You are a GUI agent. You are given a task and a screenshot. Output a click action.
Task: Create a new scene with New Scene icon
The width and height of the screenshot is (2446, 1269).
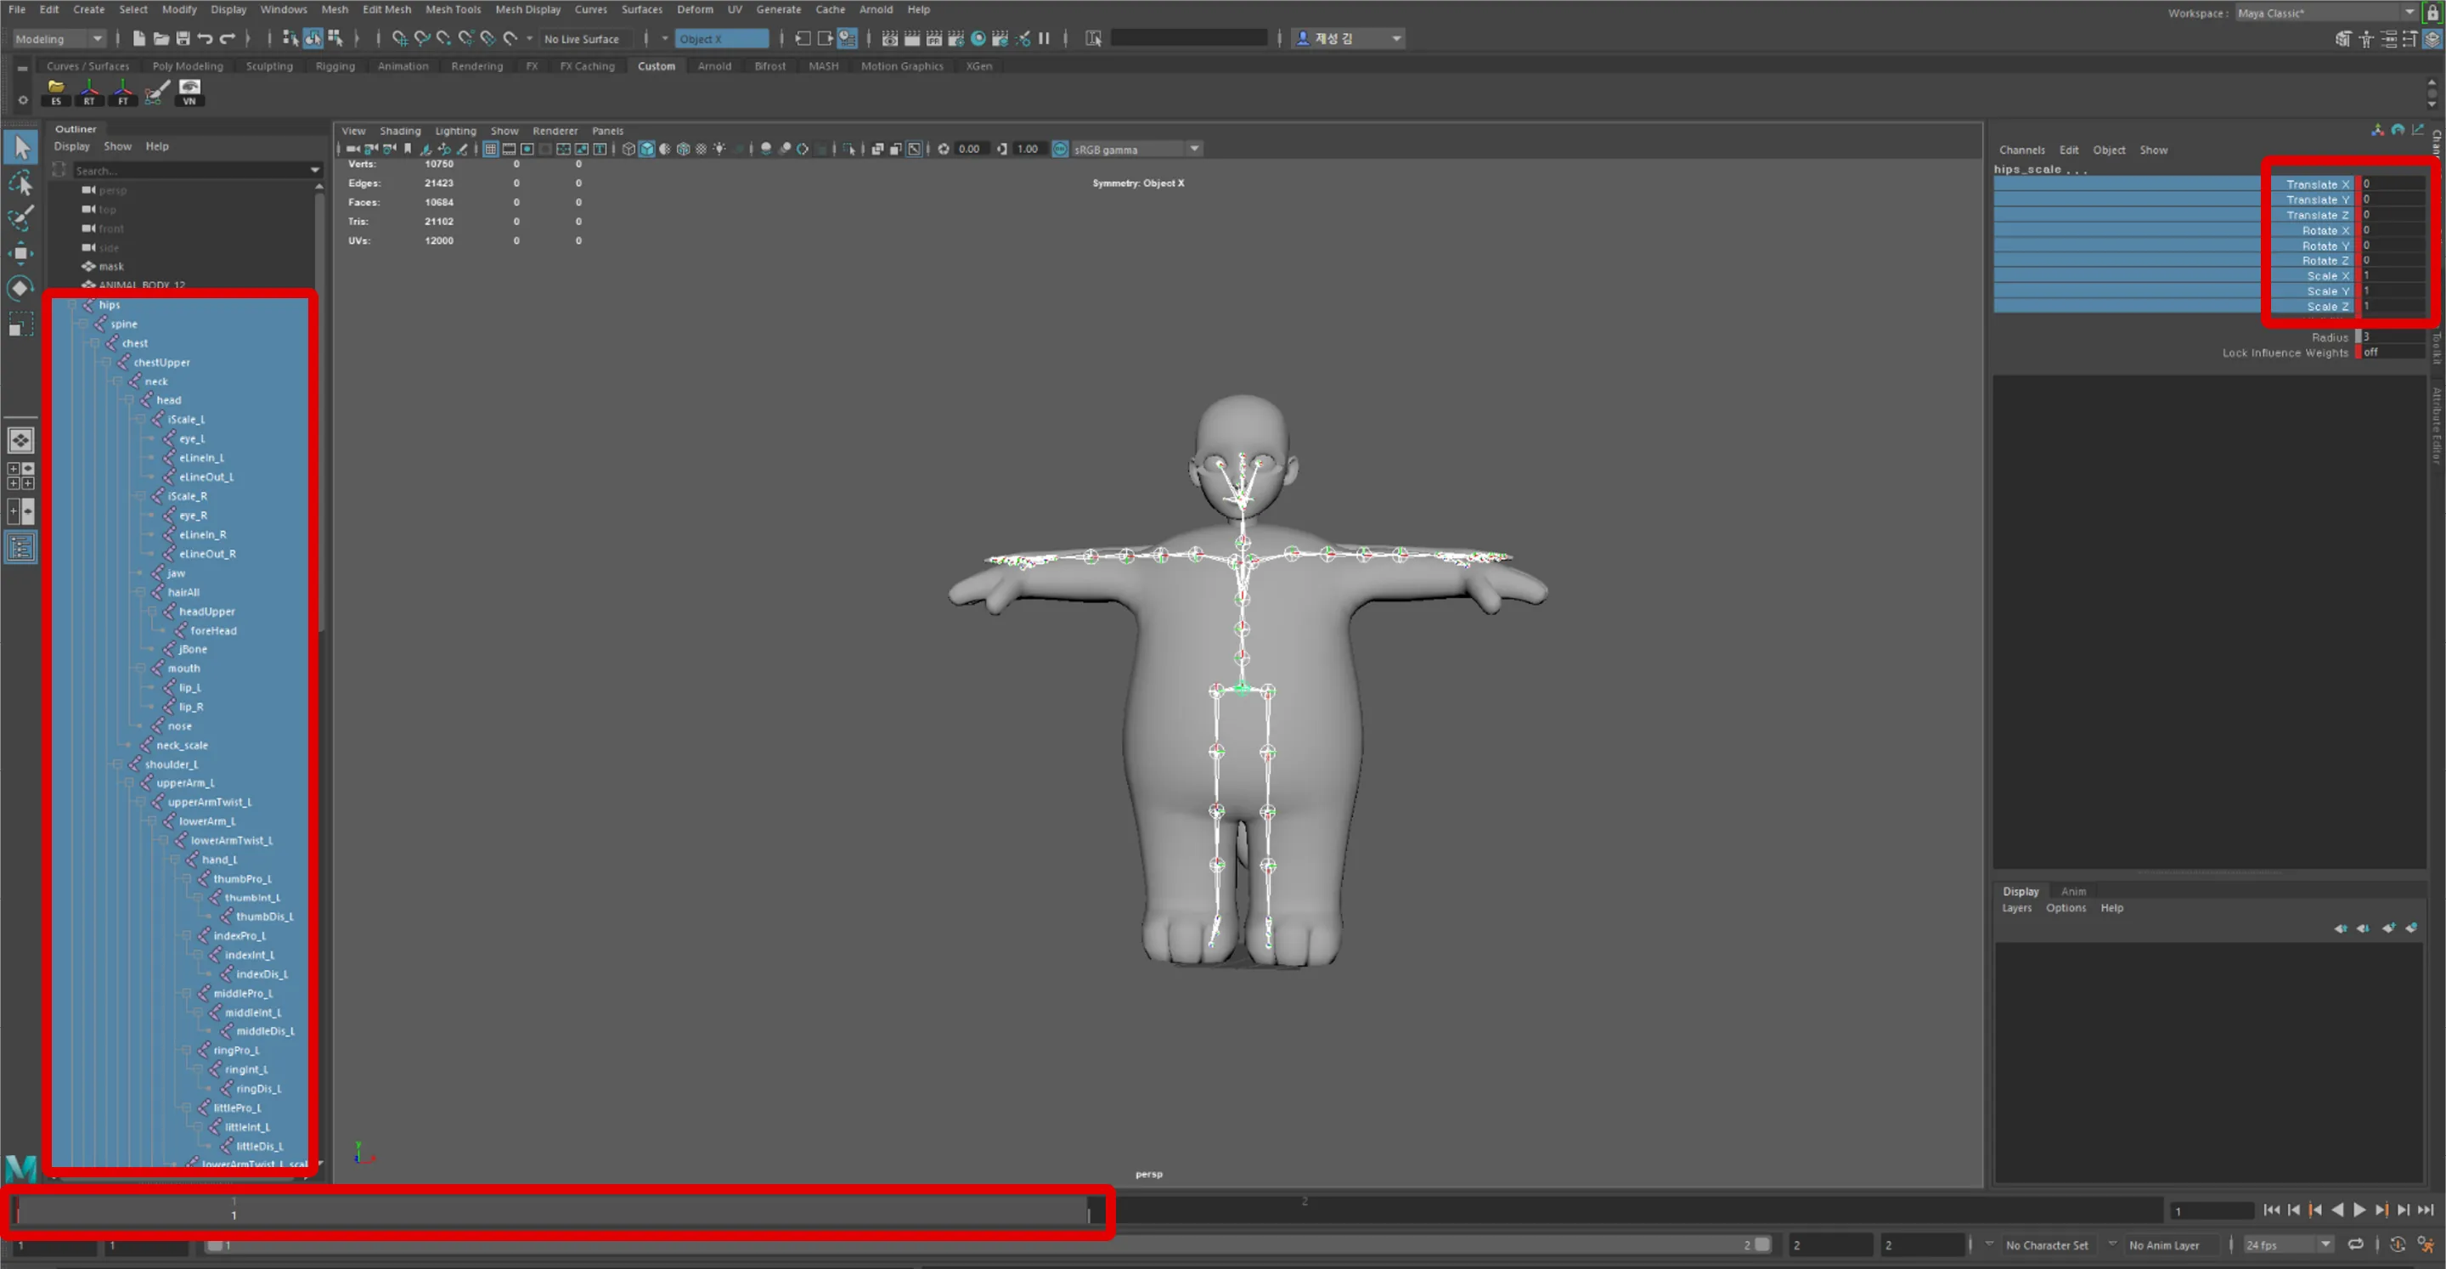138,38
